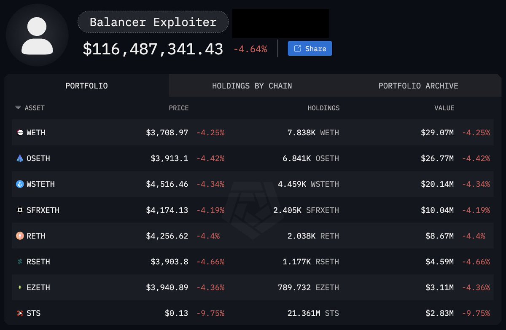Click the -4.64% portfolio change indicator

250,48
